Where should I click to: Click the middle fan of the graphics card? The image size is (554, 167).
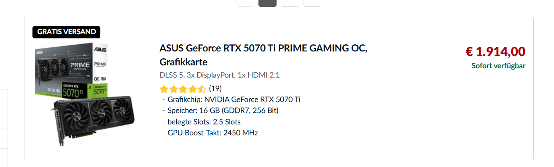coord(100,113)
